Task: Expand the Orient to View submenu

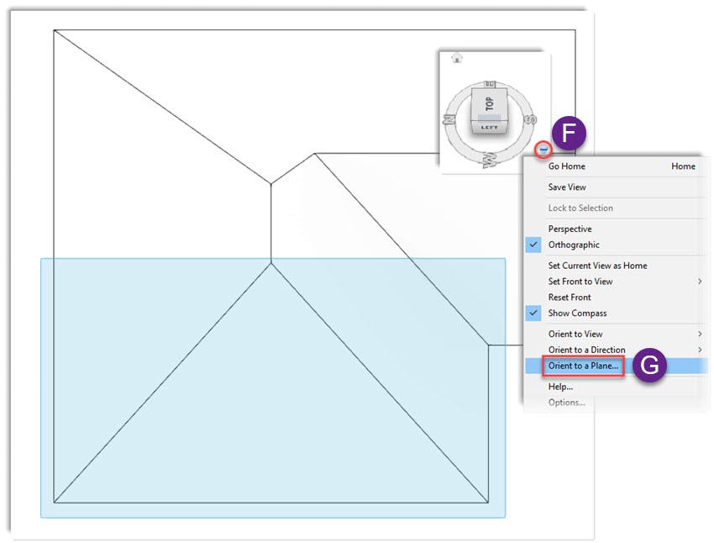Action: click(x=616, y=334)
